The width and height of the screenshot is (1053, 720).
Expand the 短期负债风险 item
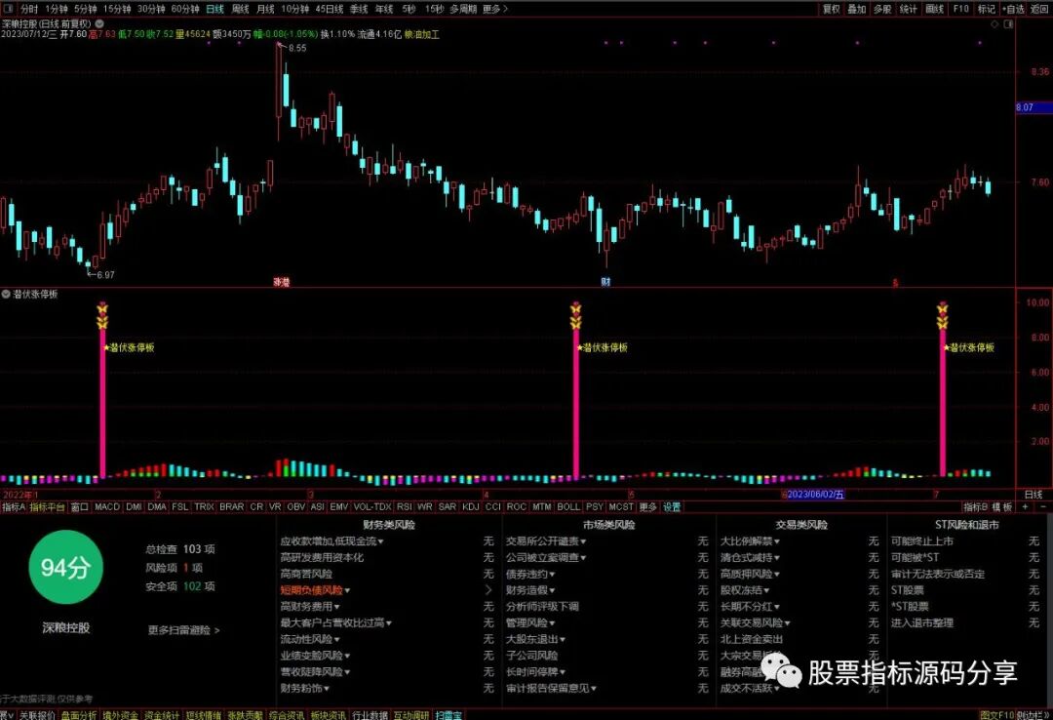coord(315,590)
